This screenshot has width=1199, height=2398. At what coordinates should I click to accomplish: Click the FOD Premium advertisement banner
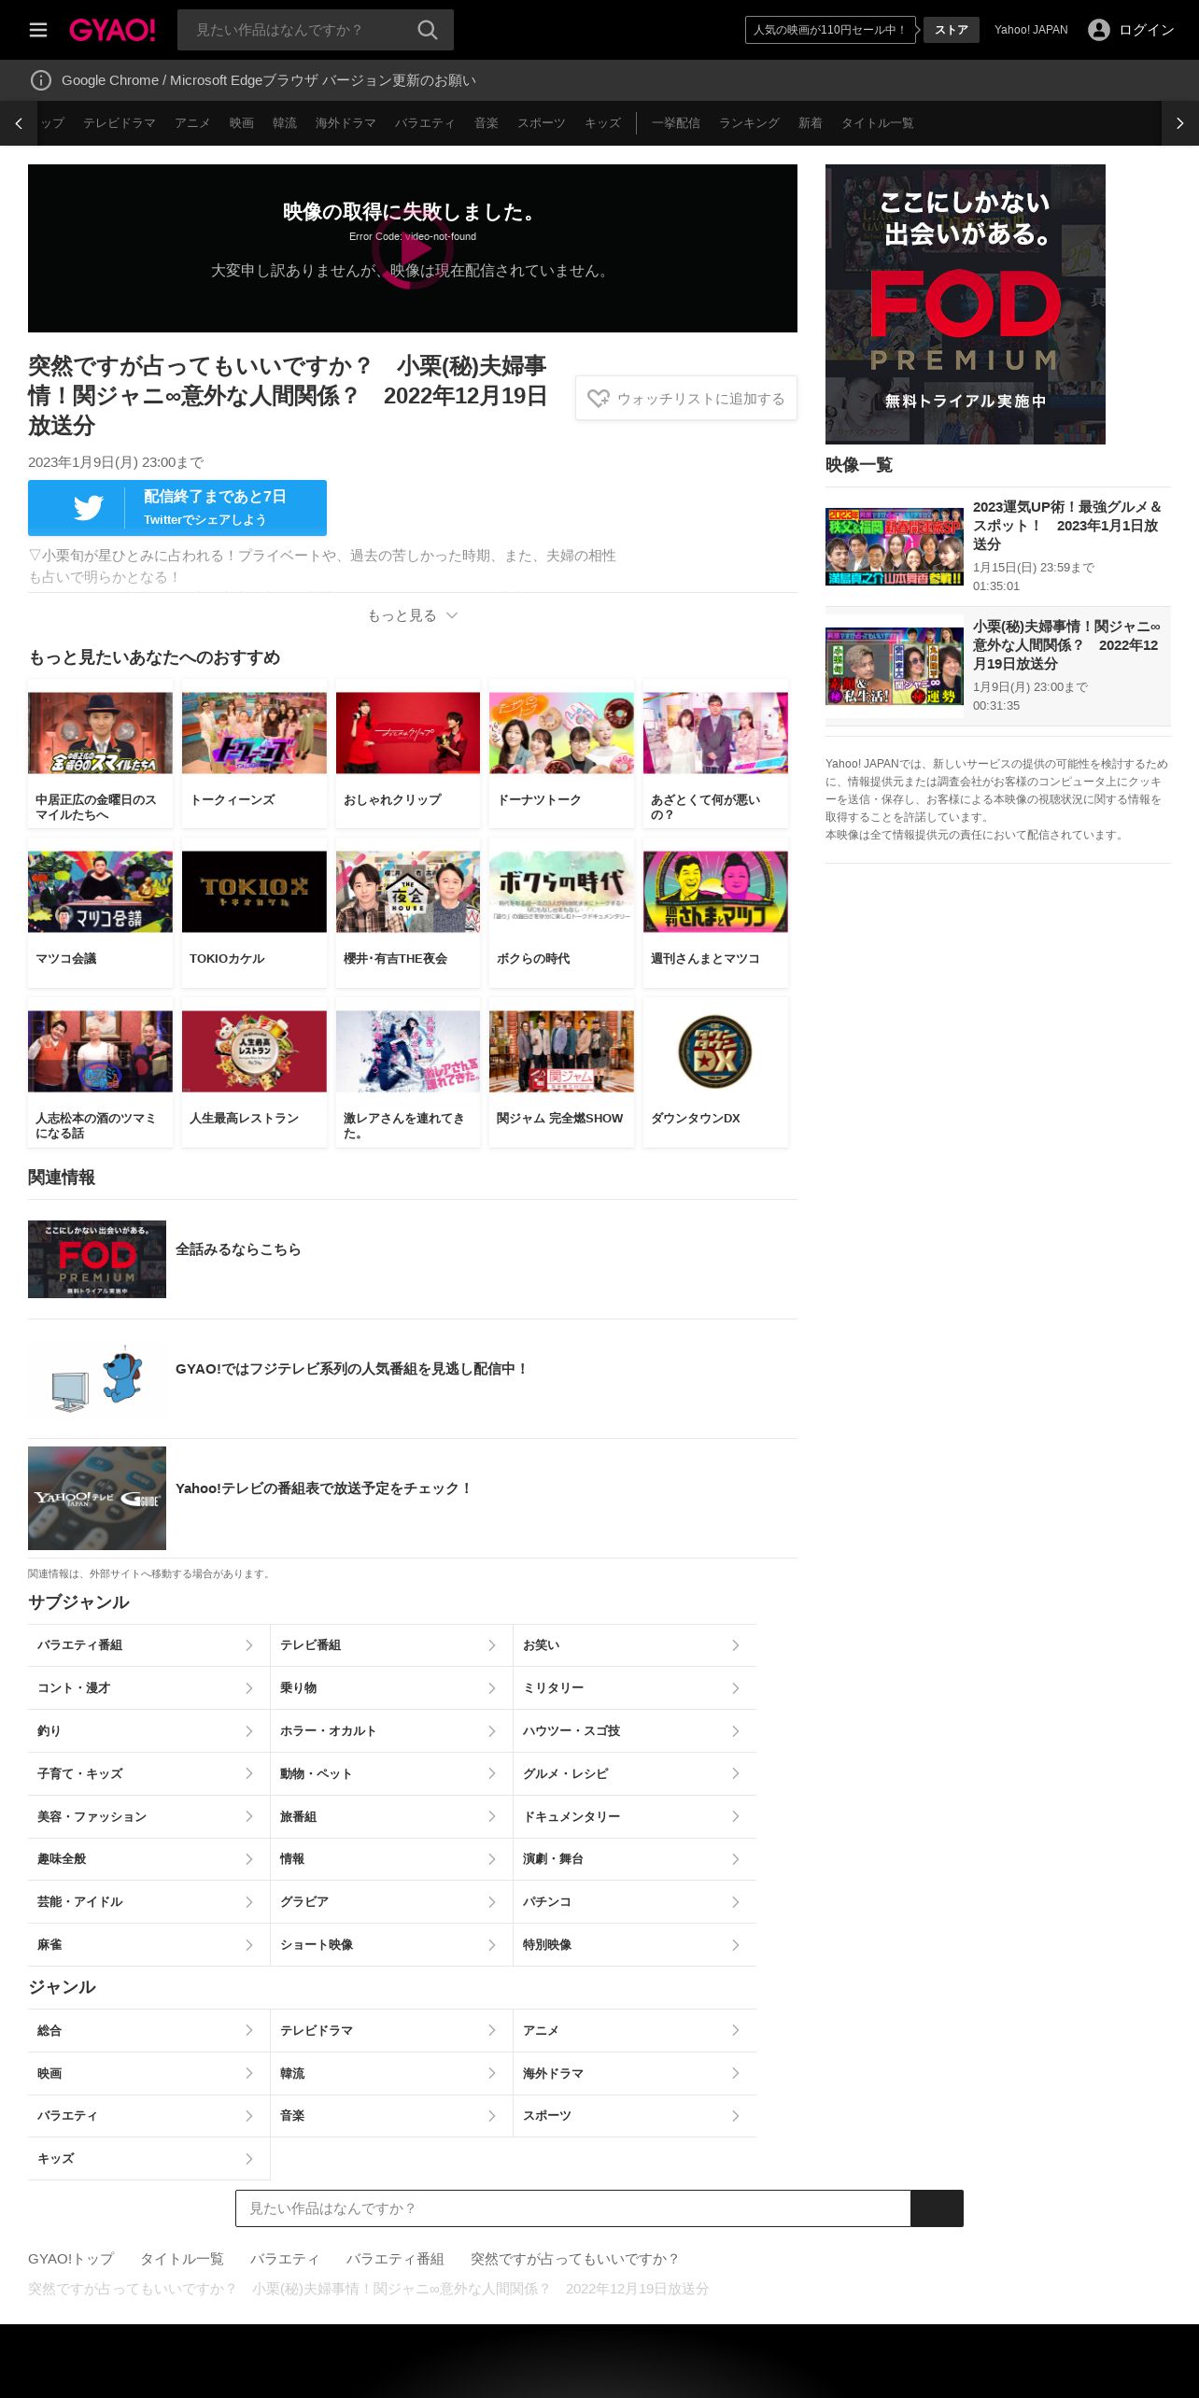pos(966,304)
